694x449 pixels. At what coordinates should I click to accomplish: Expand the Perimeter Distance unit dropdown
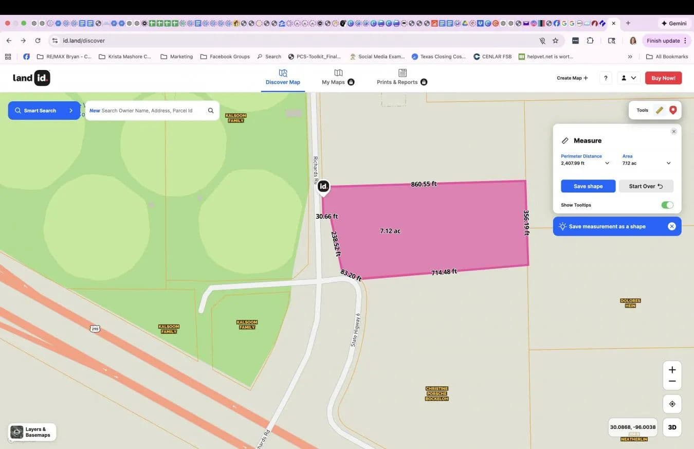[x=607, y=164]
